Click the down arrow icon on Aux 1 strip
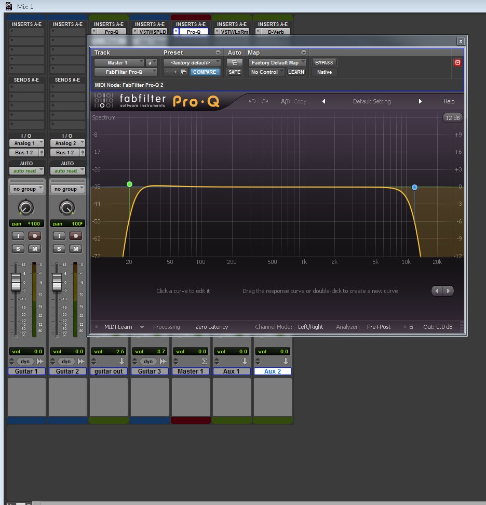Image resolution: width=486 pixels, height=505 pixels. click(245, 362)
